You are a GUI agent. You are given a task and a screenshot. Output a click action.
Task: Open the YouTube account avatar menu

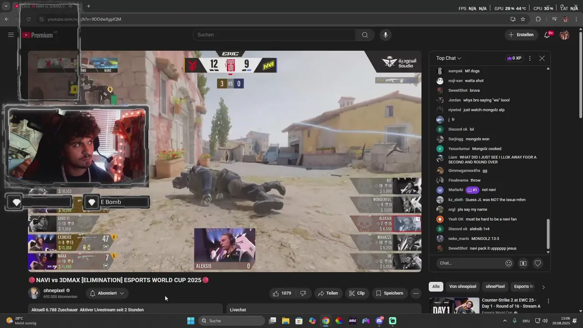[564, 35]
